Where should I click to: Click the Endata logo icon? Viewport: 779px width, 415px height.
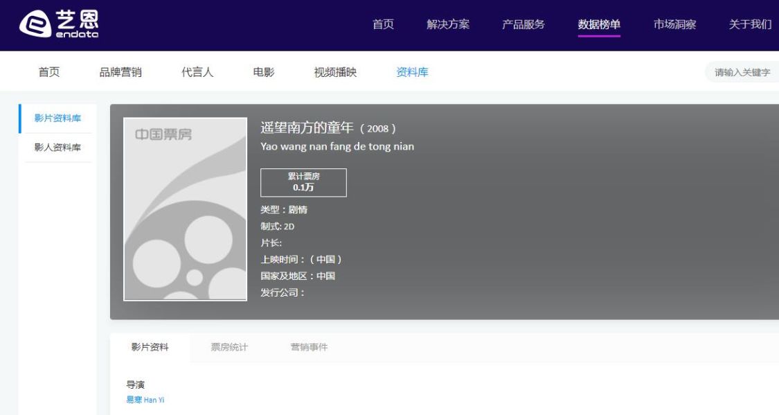33,25
